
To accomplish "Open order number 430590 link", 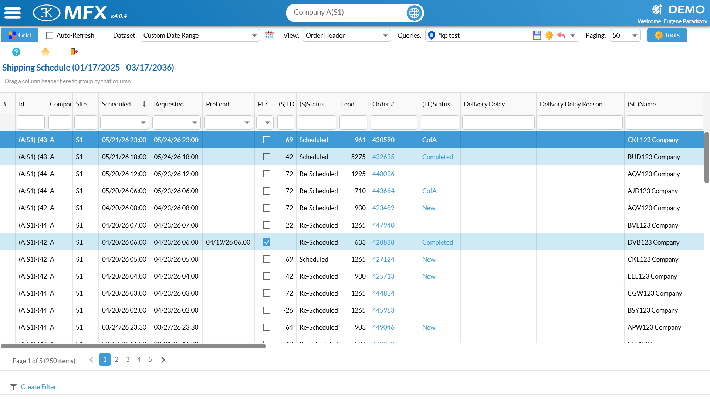I will 383,140.
